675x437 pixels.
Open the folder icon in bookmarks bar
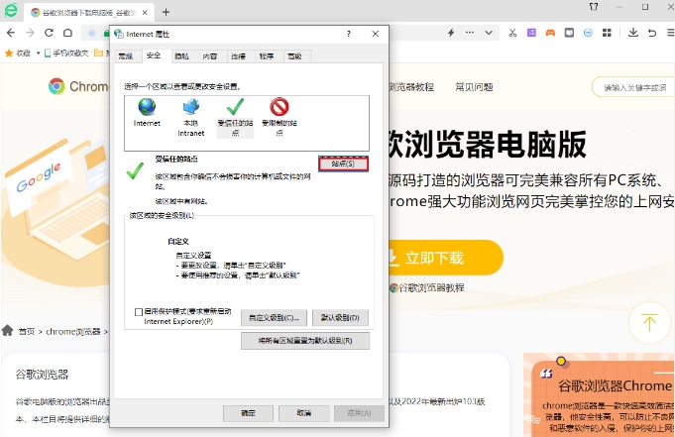coord(98,53)
